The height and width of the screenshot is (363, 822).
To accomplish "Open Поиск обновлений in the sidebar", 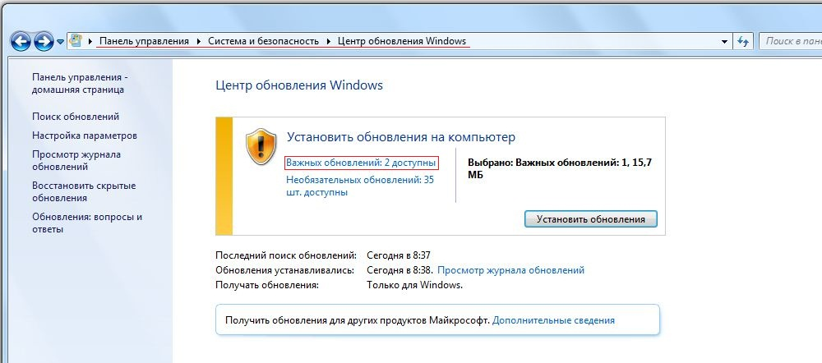I will [76, 117].
